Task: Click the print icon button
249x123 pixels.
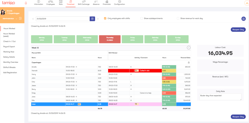Action: pos(243,19)
